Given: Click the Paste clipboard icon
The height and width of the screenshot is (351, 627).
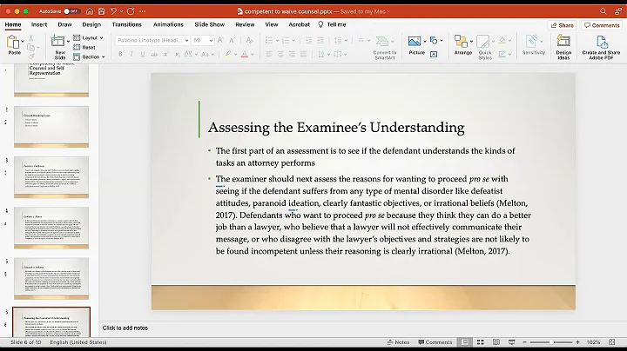Looking at the screenshot, I should (13, 42).
